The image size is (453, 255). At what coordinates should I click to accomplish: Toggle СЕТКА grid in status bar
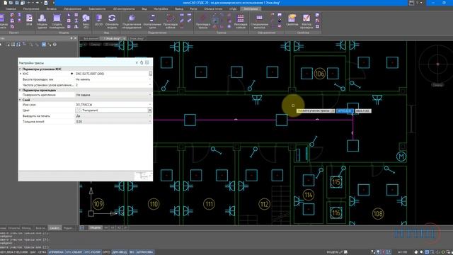pos(42,252)
